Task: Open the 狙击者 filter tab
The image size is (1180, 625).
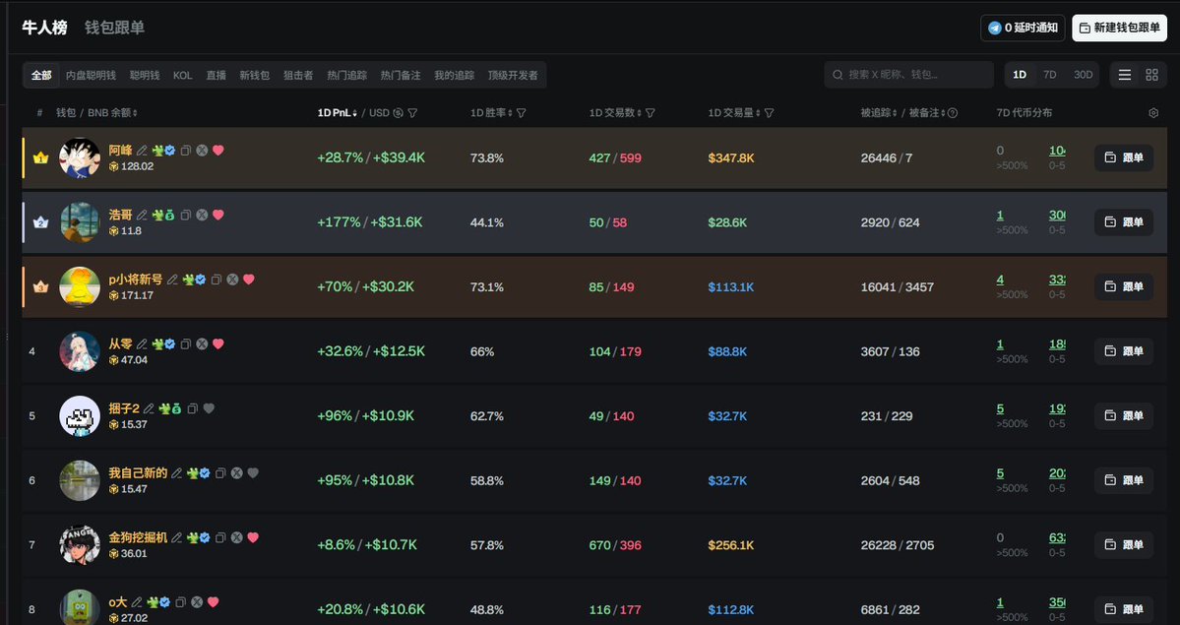Action: [298, 76]
